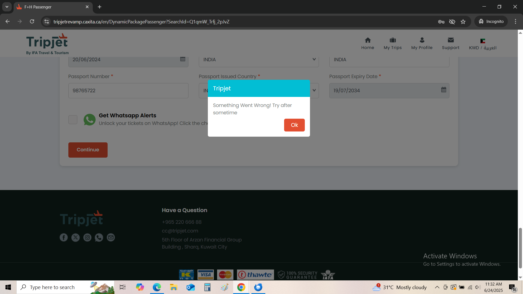This screenshot has width=523, height=294.
Task: Click the Instagram footer icon
Action: pos(87,237)
